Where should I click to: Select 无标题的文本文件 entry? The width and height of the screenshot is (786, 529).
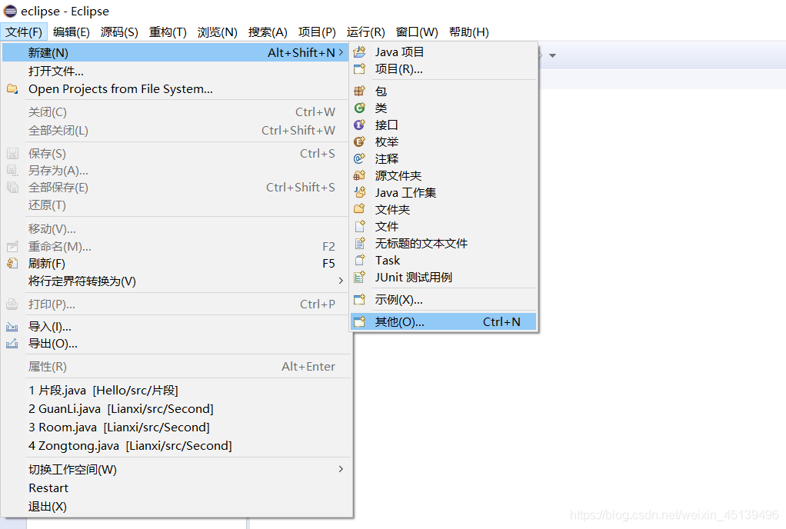pyautogui.click(x=443, y=244)
